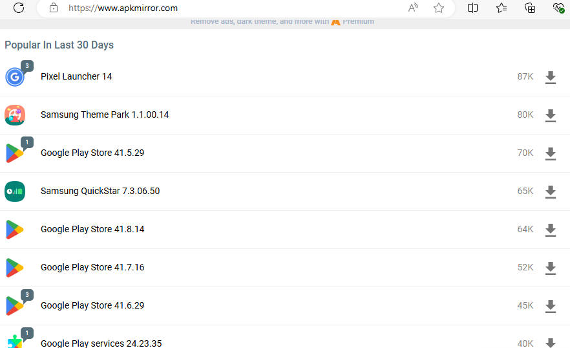Open comments badge on Google Play services
The image size is (570, 348).
(27, 333)
